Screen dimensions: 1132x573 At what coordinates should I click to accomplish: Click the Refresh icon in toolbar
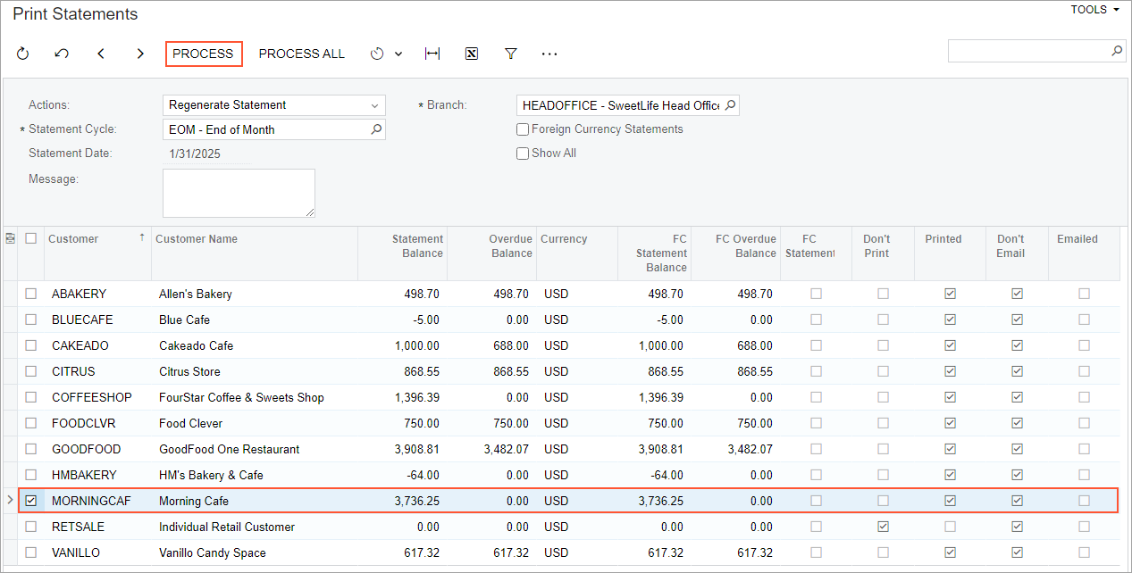click(x=23, y=54)
